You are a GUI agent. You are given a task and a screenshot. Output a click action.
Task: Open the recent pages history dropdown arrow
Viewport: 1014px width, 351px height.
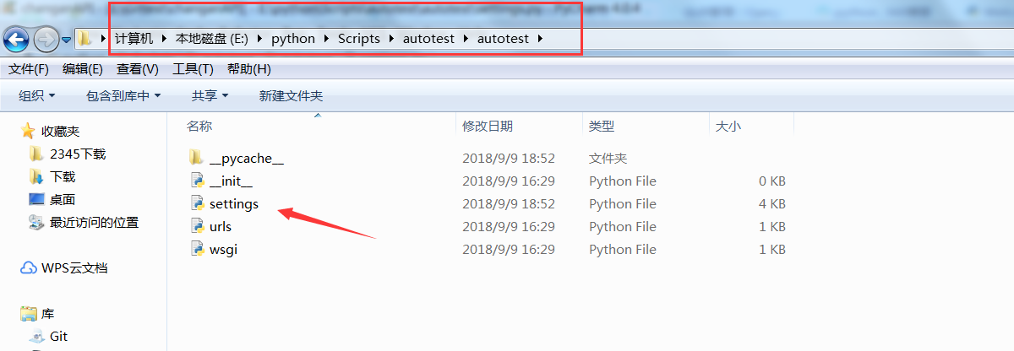pos(66,40)
